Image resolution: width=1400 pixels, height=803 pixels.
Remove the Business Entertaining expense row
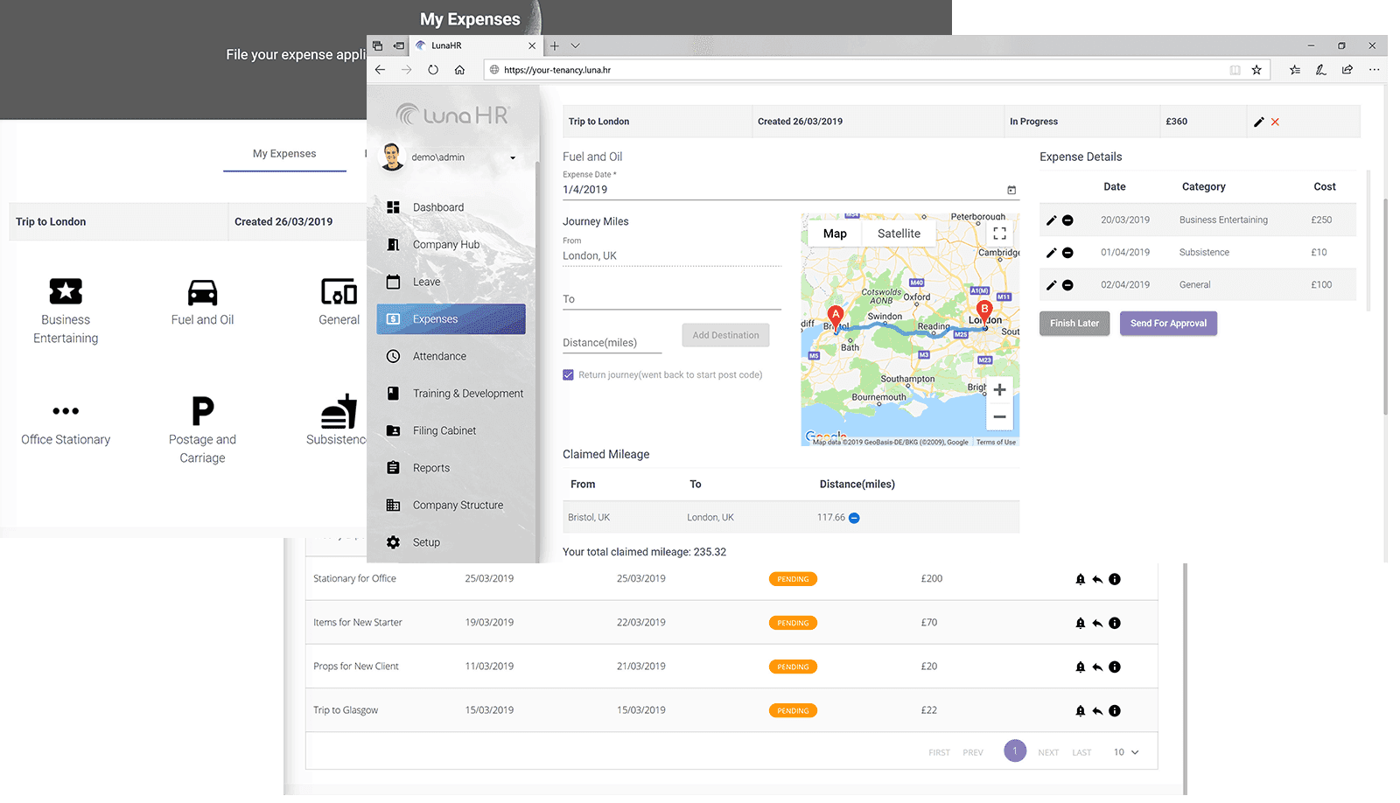[x=1067, y=220]
